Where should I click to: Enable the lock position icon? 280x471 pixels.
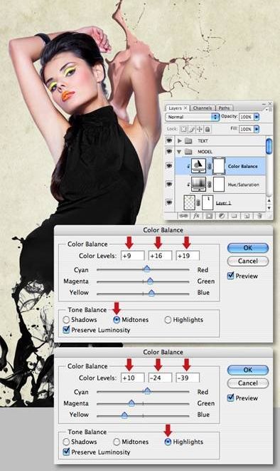(200, 129)
